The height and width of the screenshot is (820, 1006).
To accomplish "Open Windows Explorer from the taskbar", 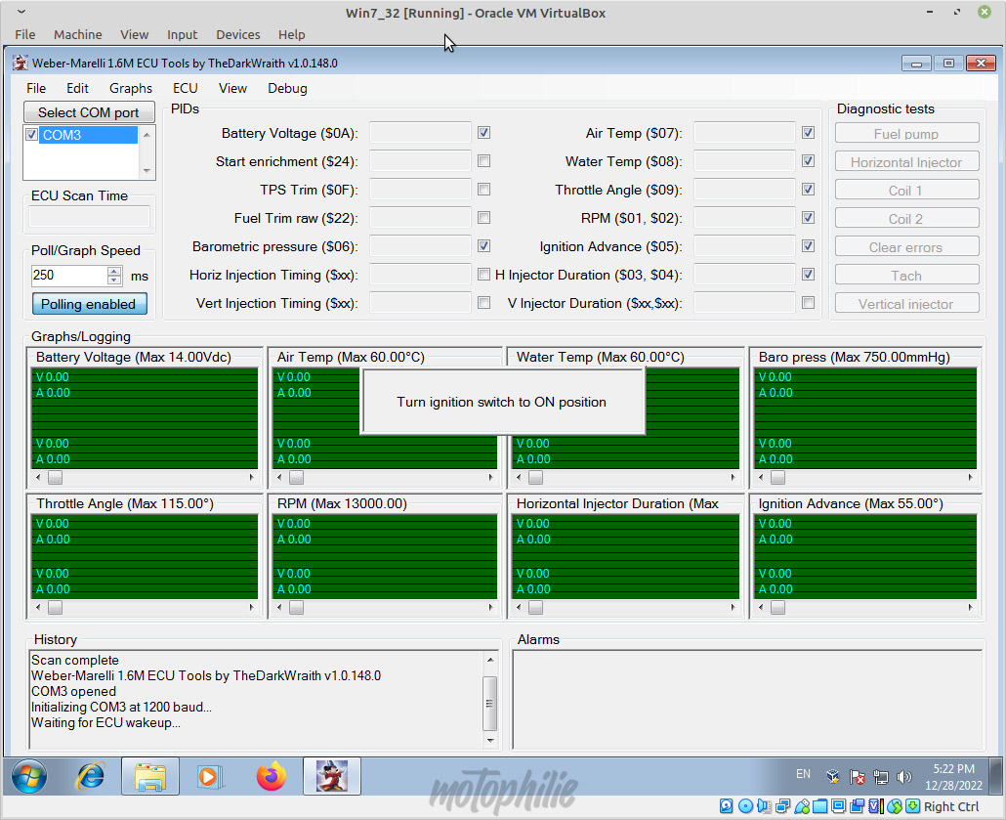I will click(150, 776).
